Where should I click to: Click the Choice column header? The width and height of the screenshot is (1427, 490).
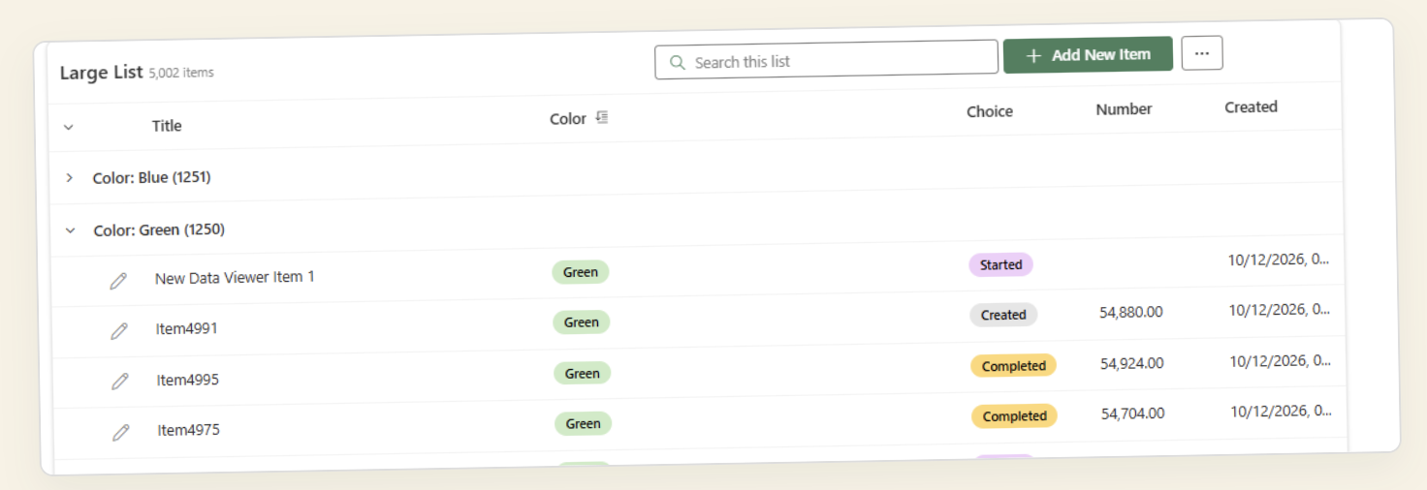pyautogui.click(x=990, y=111)
